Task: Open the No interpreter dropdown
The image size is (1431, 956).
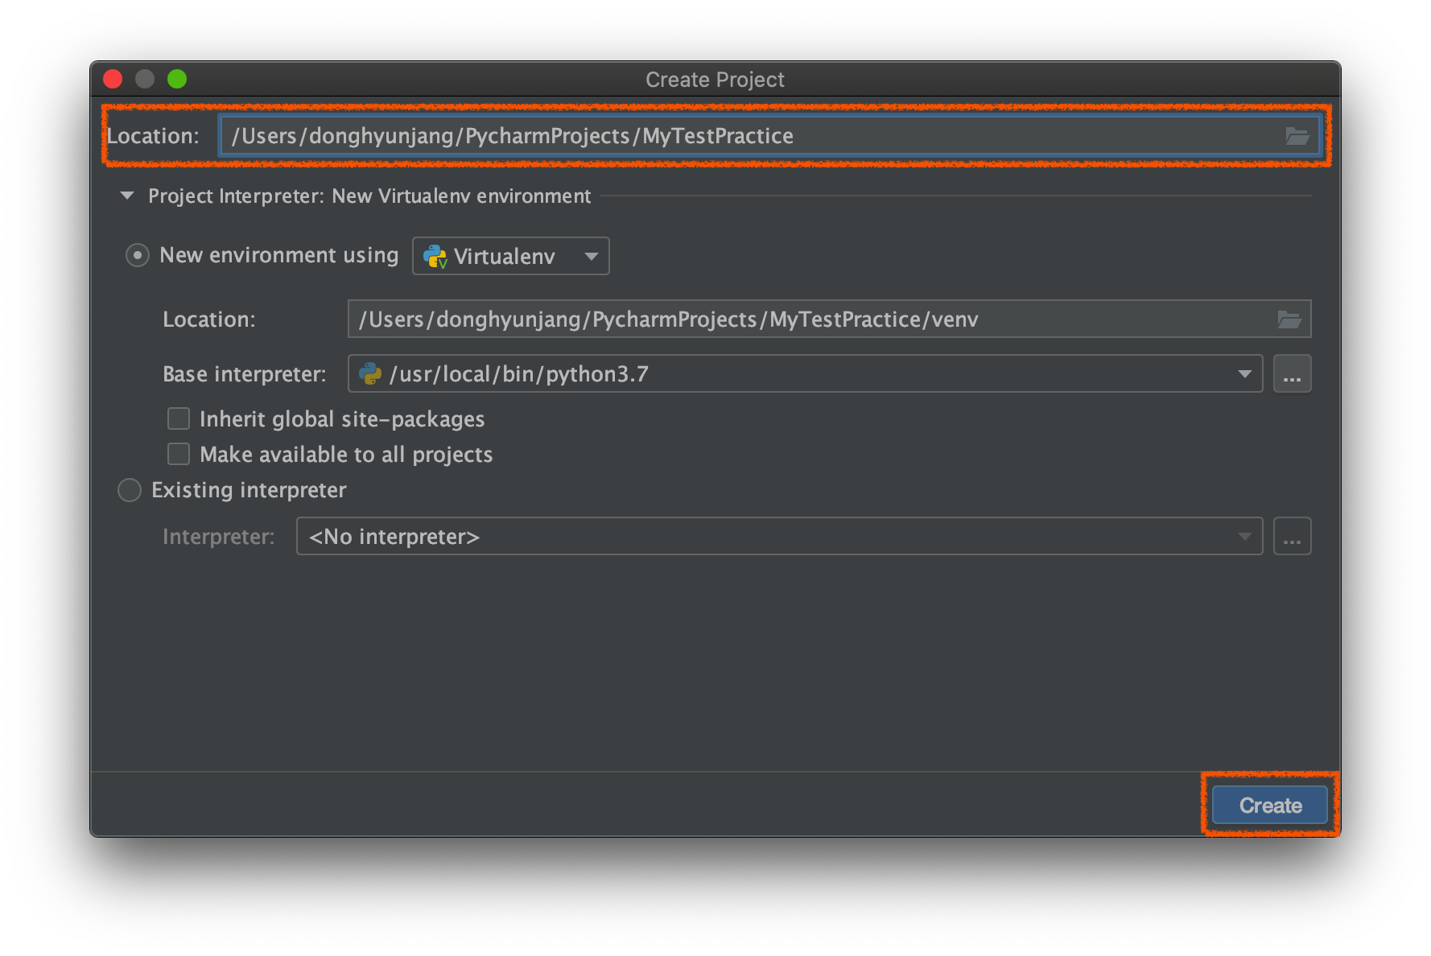Action: click(779, 536)
